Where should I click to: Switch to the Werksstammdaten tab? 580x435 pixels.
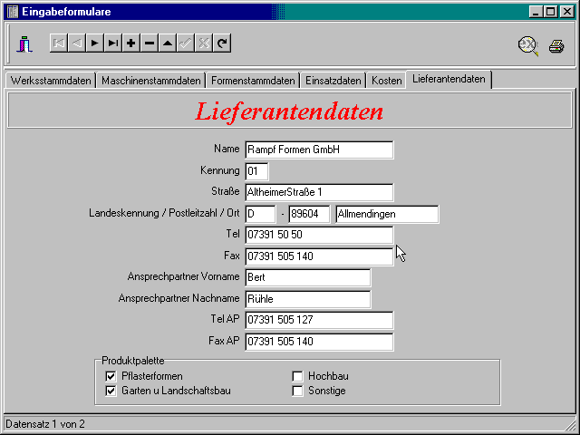tap(51, 81)
